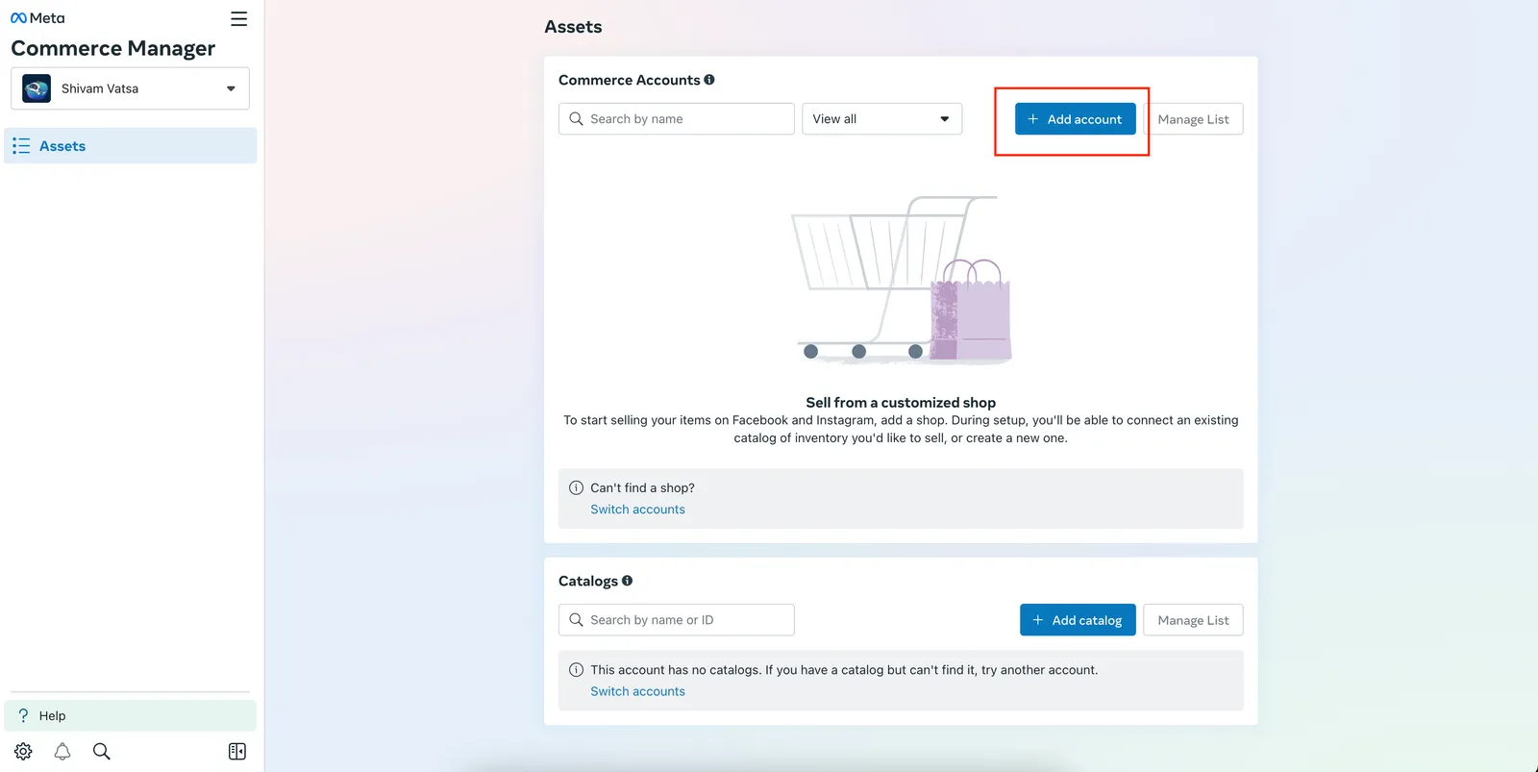Open Manage List for Commerce Accounts
The image size is (1538, 772).
(1193, 119)
